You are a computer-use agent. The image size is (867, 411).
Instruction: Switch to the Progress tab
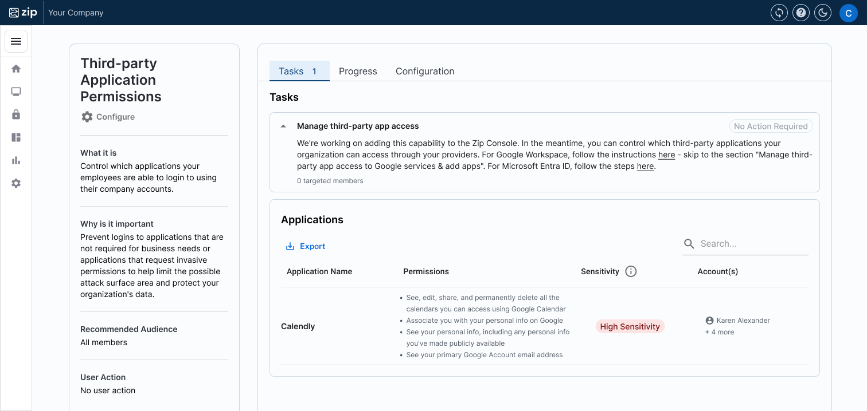[358, 71]
